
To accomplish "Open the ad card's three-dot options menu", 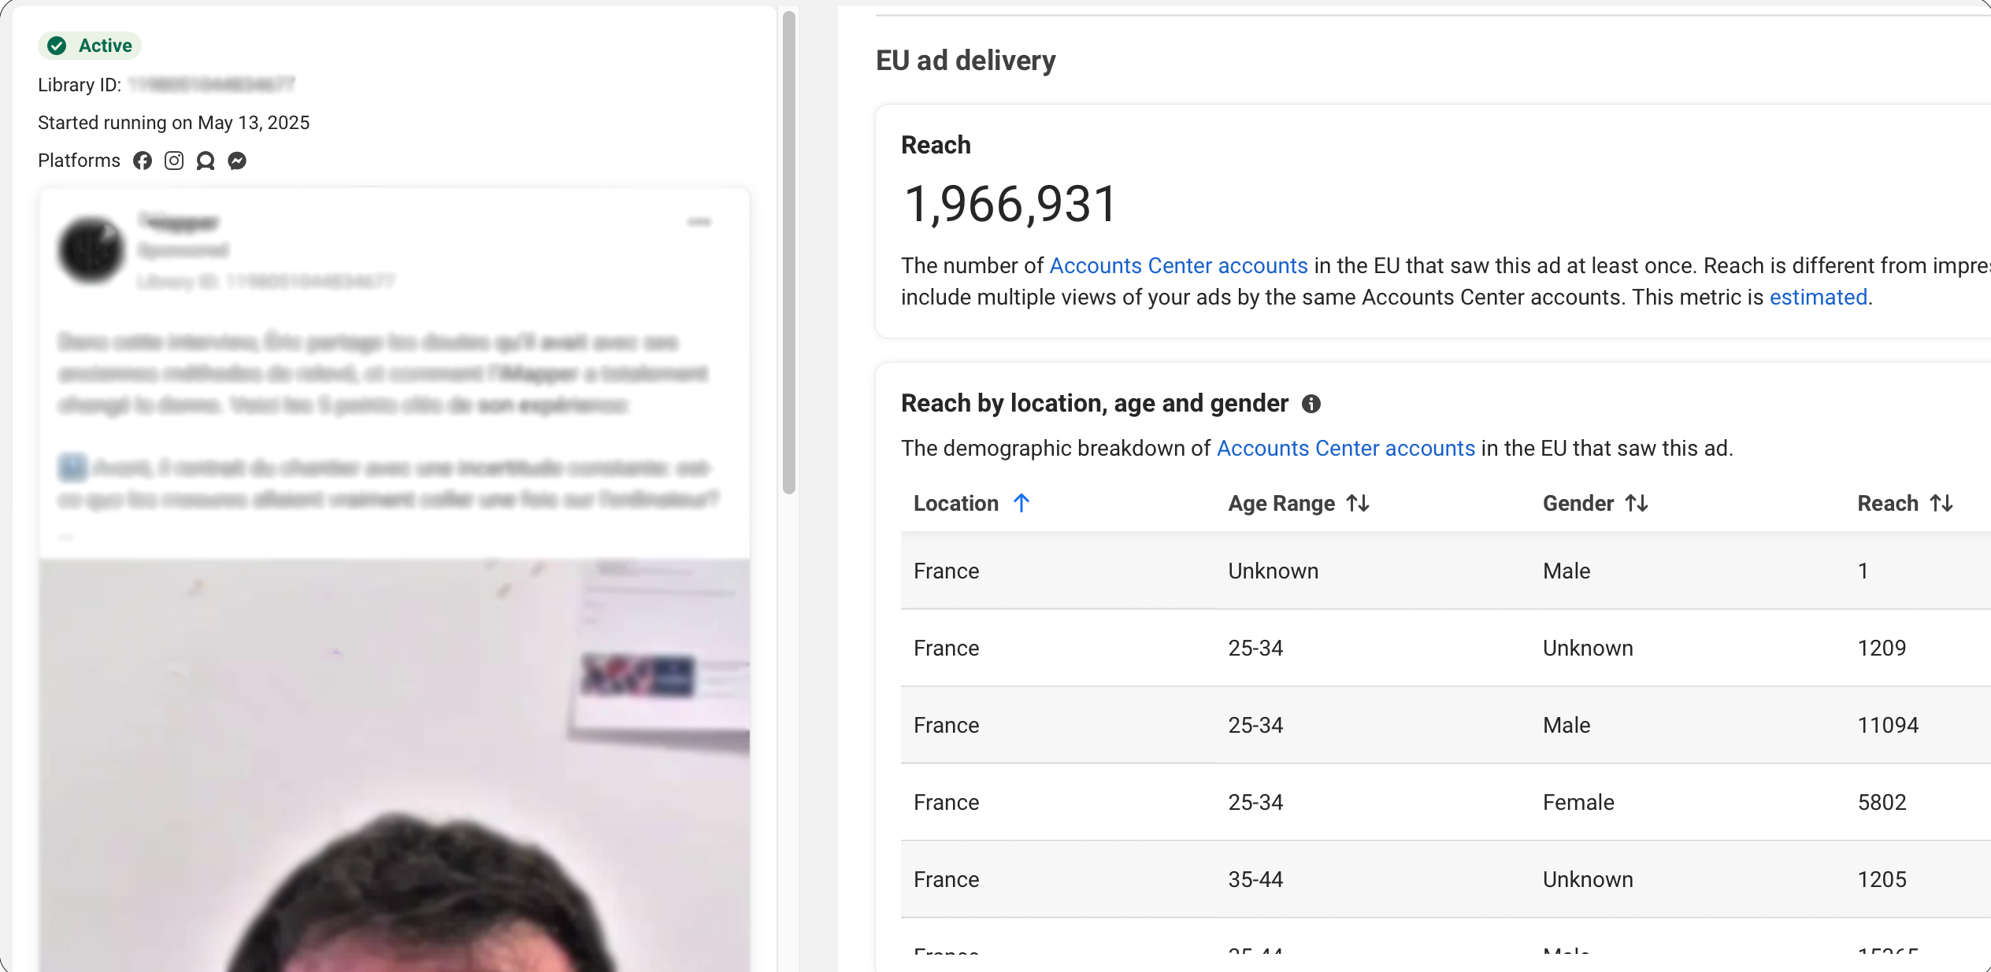I will tap(699, 223).
